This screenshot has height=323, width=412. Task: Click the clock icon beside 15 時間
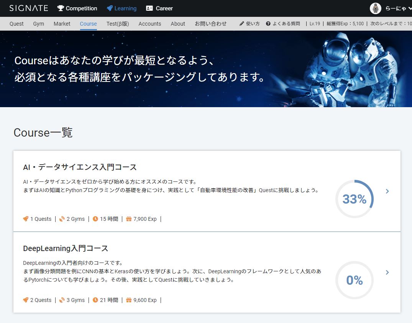[x=95, y=219]
